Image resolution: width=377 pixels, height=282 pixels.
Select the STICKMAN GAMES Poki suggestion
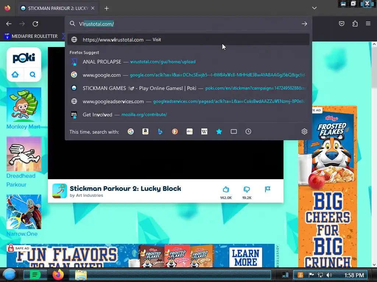pos(188,88)
